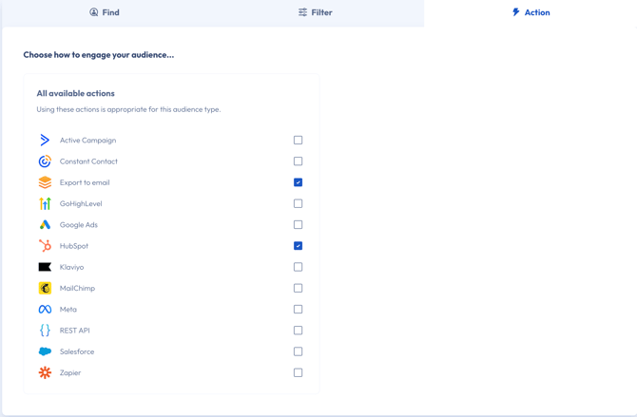This screenshot has width=637, height=417.
Task: Click the GoHighLevel arrows icon
Action: 45,204
